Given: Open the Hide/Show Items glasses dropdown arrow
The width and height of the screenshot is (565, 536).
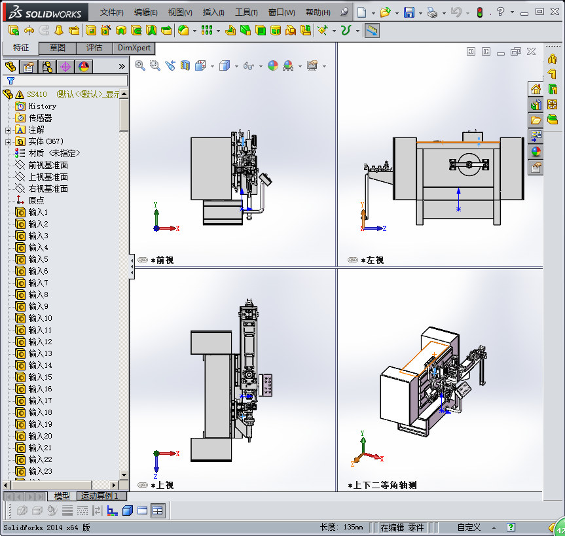Looking at the screenshot, I should (261, 66).
